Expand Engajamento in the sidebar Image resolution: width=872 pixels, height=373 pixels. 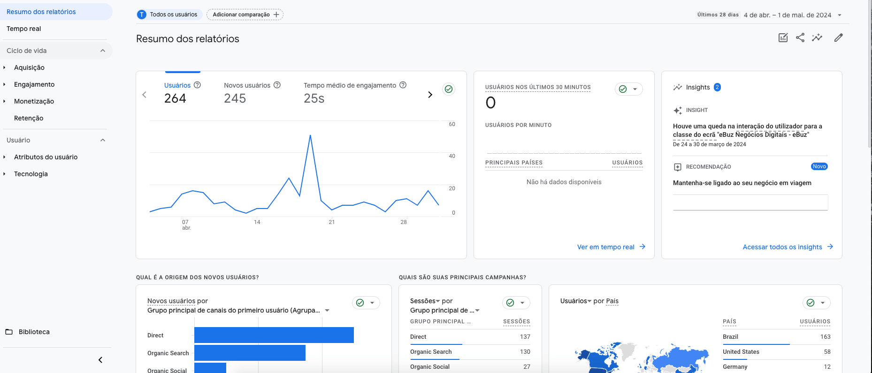point(4,84)
